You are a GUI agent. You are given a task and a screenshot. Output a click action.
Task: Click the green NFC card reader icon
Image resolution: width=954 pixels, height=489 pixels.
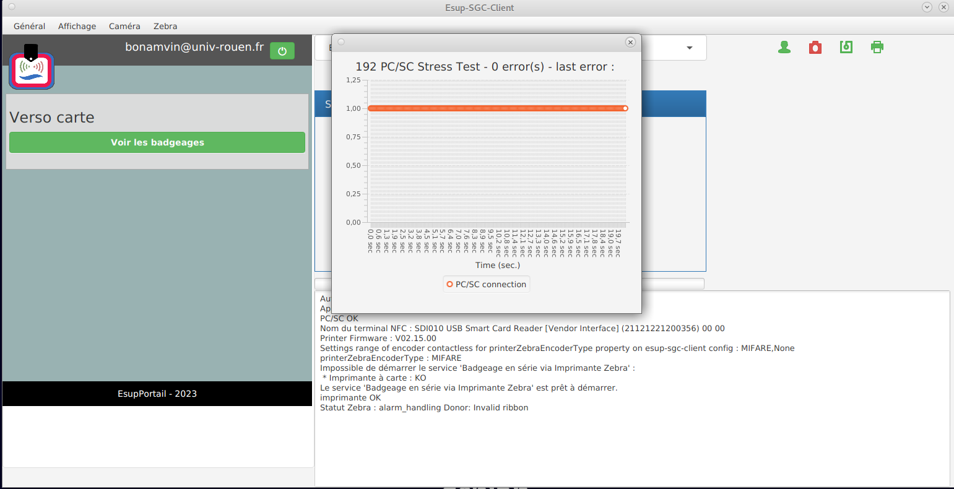click(x=846, y=47)
